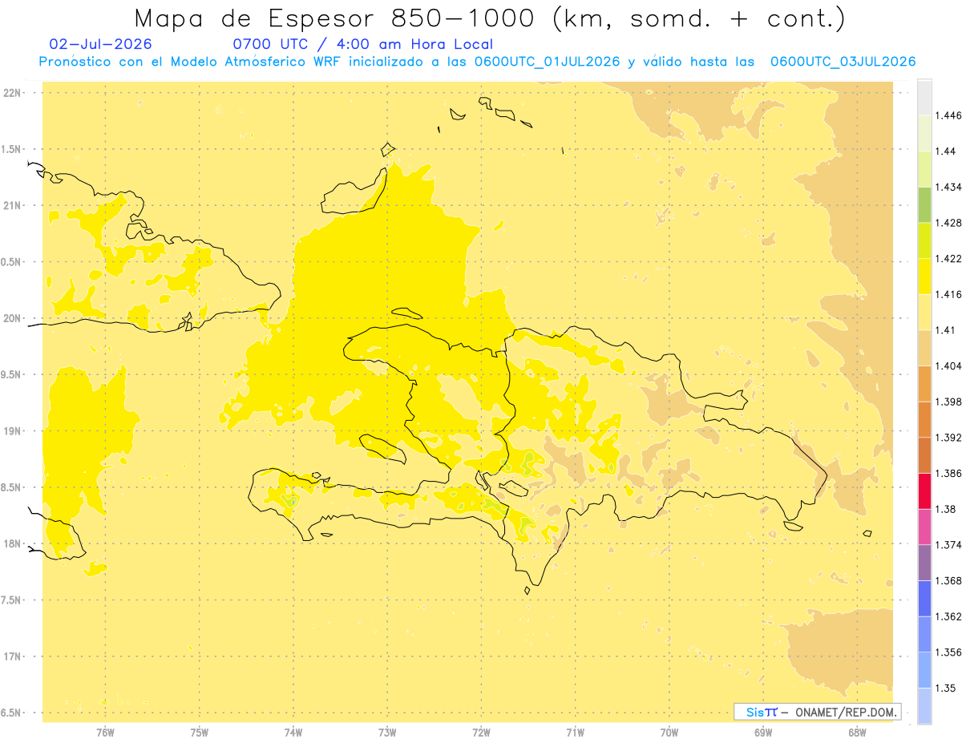Click the pink legend swatch above 1.374
962x743 pixels.
[x=924, y=526]
